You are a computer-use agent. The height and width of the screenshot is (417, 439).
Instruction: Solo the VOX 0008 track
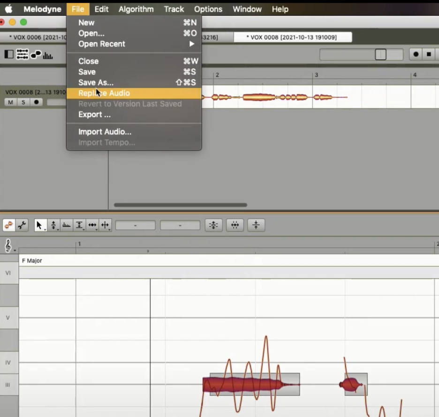(x=23, y=102)
